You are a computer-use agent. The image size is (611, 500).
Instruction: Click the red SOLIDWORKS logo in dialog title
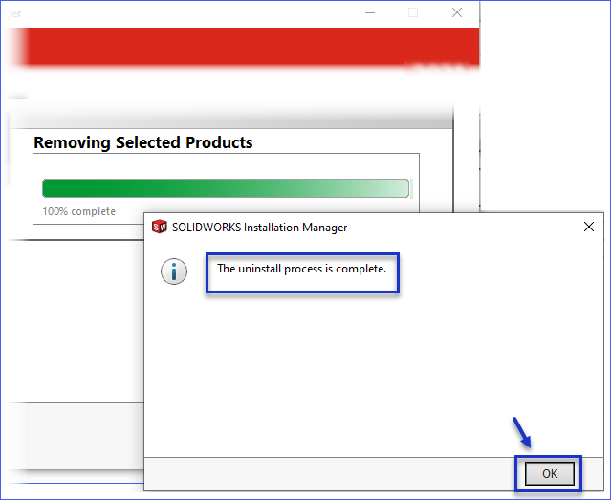click(160, 228)
